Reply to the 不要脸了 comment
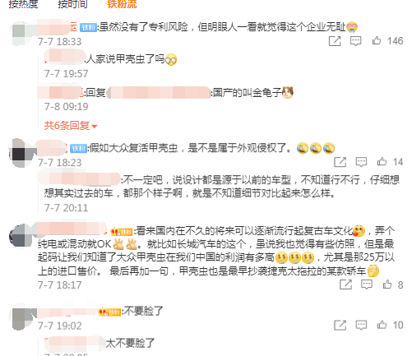The height and width of the screenshot is (356, 412). [361, 326]
